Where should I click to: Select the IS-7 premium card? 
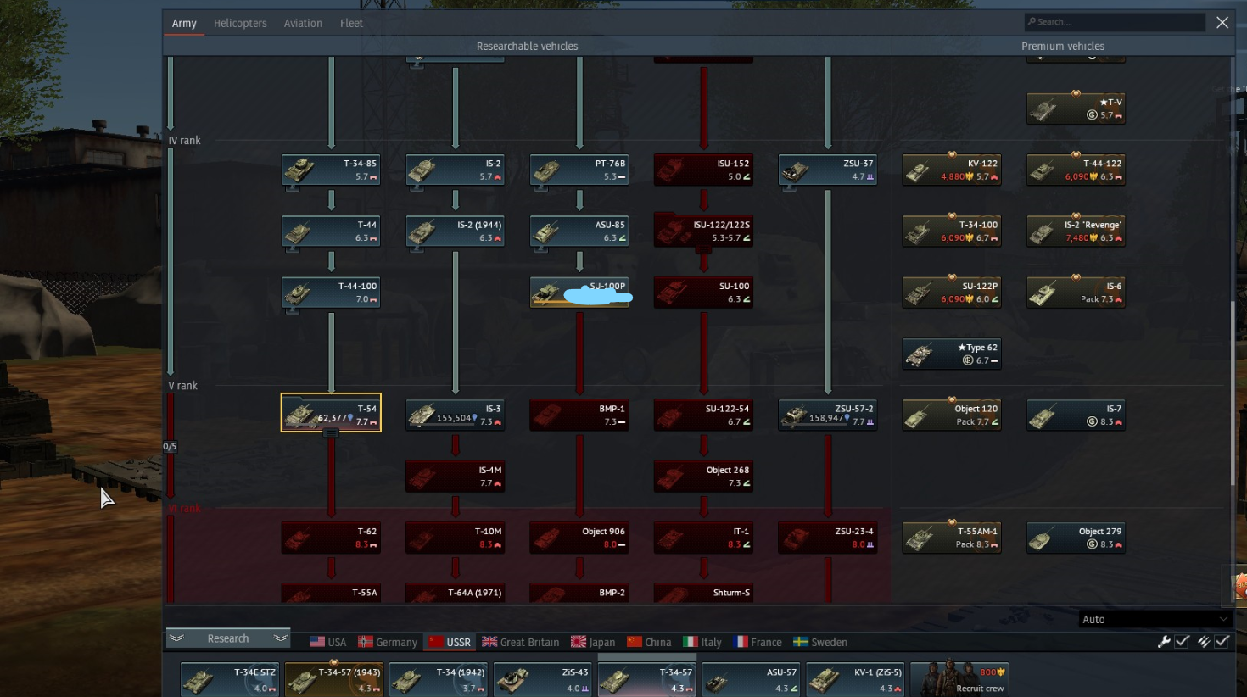coord(1076,415)
